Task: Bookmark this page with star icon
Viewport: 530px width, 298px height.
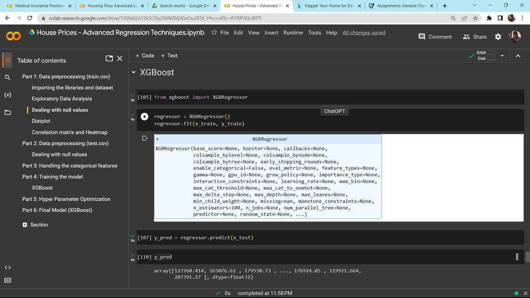Action: [476, 18]
